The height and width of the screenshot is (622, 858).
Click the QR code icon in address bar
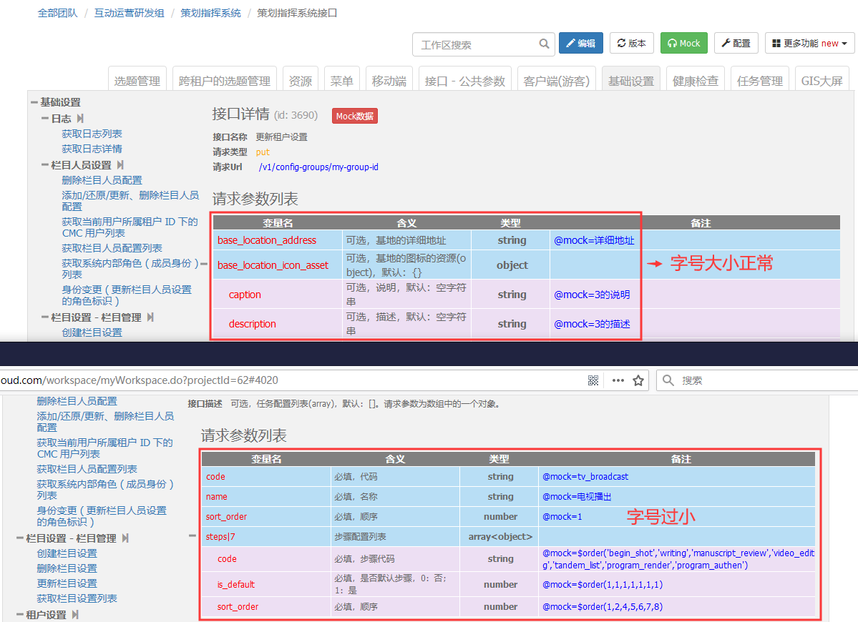[x=593, y=380]
